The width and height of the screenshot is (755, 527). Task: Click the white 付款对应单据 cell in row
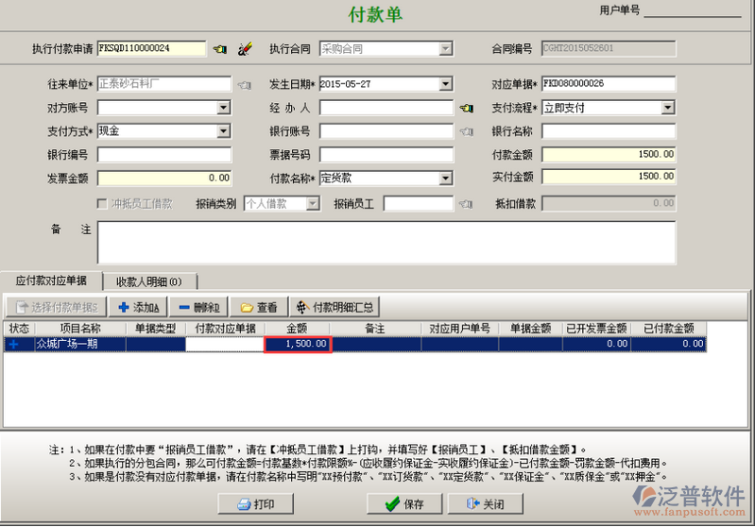click(225, 344)
